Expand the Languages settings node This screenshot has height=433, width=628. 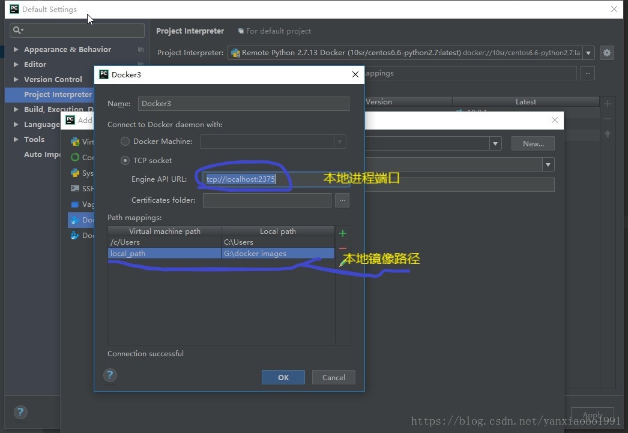tap(16, 125)
